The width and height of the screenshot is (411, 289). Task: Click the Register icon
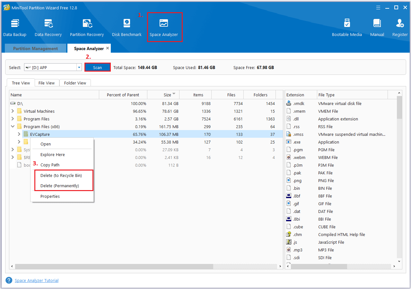400,27
